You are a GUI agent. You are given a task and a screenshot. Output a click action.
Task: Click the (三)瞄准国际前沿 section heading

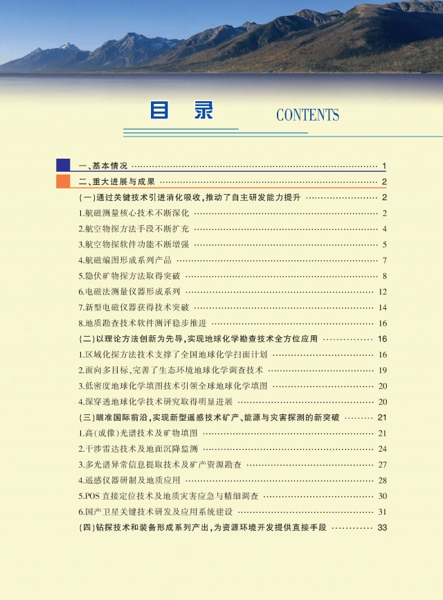tap(209, 417)
